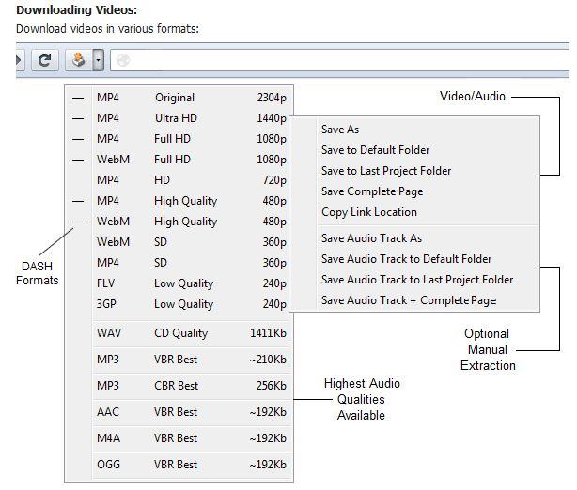Click Save As in submenu
Viewport: 577px width, 490px height.
click(414, 130)
